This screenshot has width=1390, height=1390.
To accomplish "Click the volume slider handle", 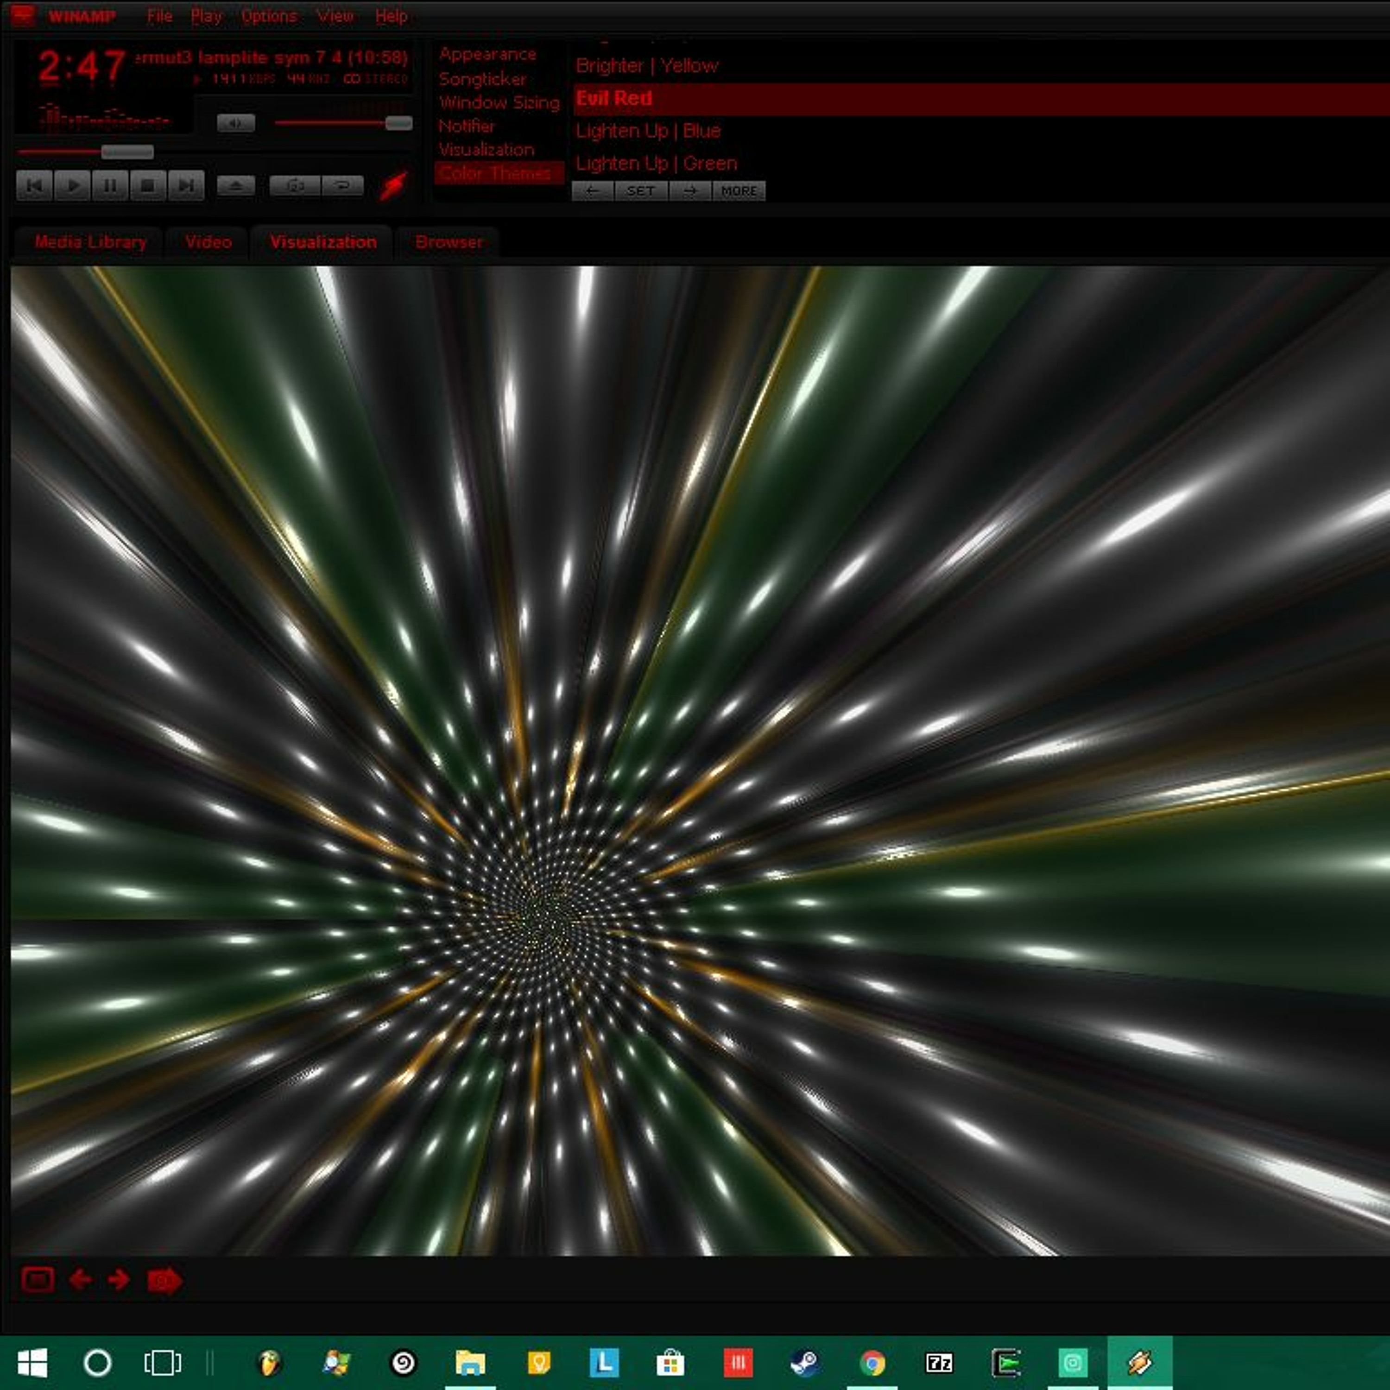I will [x=398, y=123].
